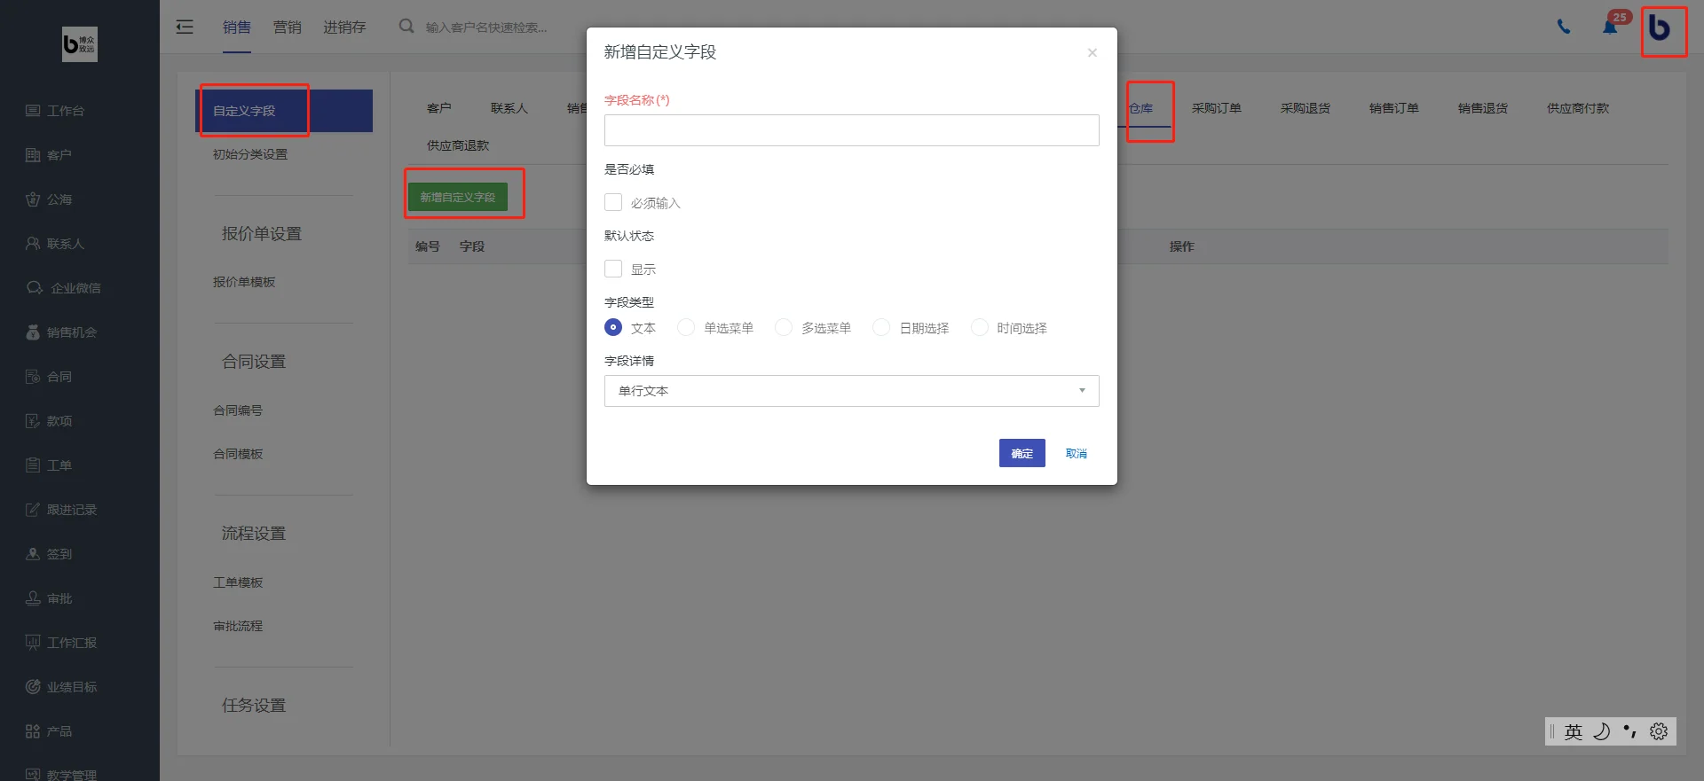Switch to the 进销存 top menu
The image size is (1704, 781).
tap(344, 27)
